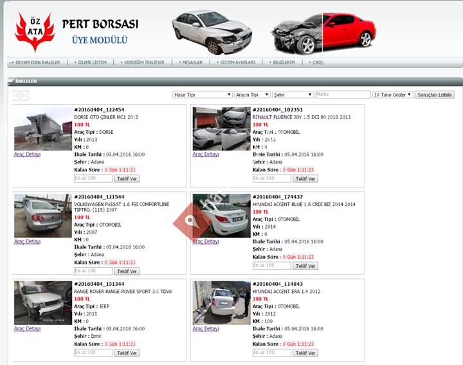Select İzleme Listem menu item

pyautogui.click(x=92, y=62)
